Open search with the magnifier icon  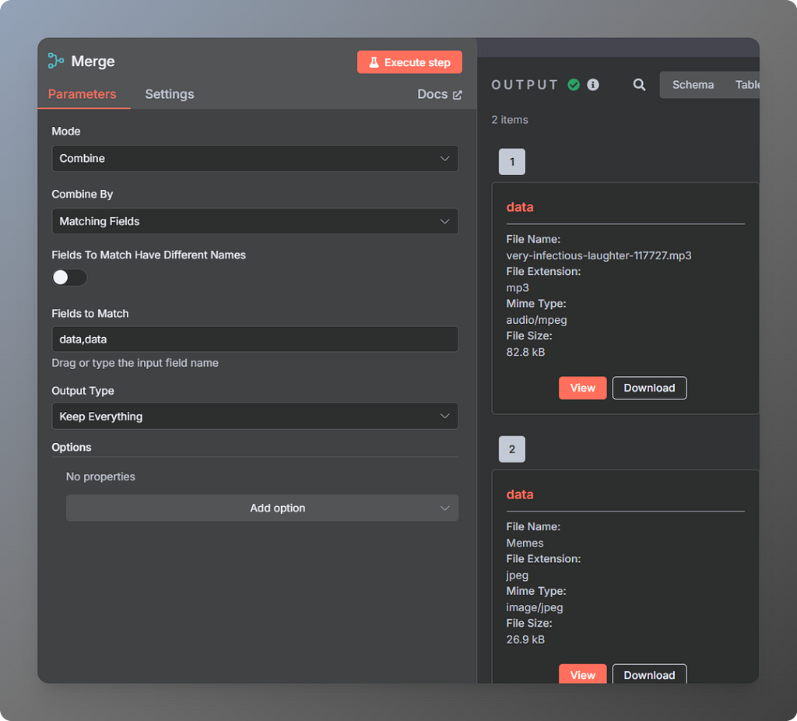coord(639,85)
